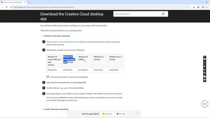Open recorder settings gear icon
Viewport: 210px width, 118px height.
[204, 80]
